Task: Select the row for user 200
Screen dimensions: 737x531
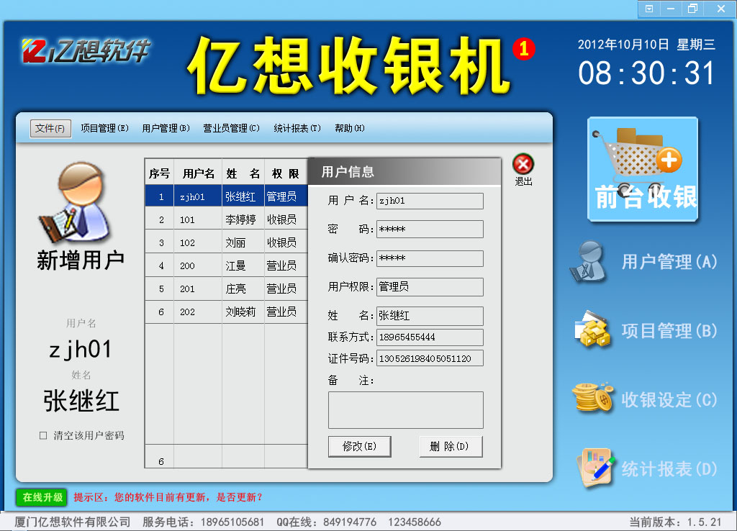Action: (x=227, y=265)
